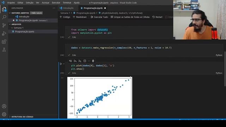Collapse the Arquivos section
The width and height of the screenshot is (226, 127).
[x=10, y=24]
